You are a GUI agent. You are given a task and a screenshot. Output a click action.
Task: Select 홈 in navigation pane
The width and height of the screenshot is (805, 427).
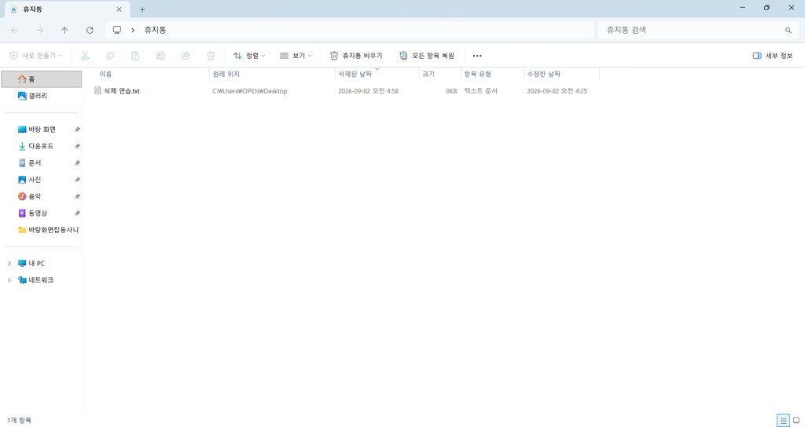pyautogui.click(x=42, y=79)
